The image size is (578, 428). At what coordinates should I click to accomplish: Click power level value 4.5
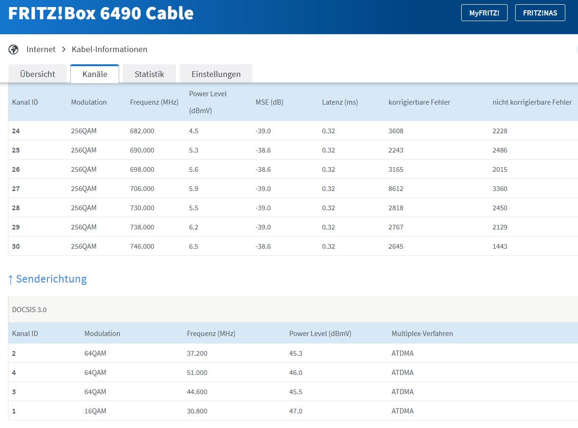[194, 131]
